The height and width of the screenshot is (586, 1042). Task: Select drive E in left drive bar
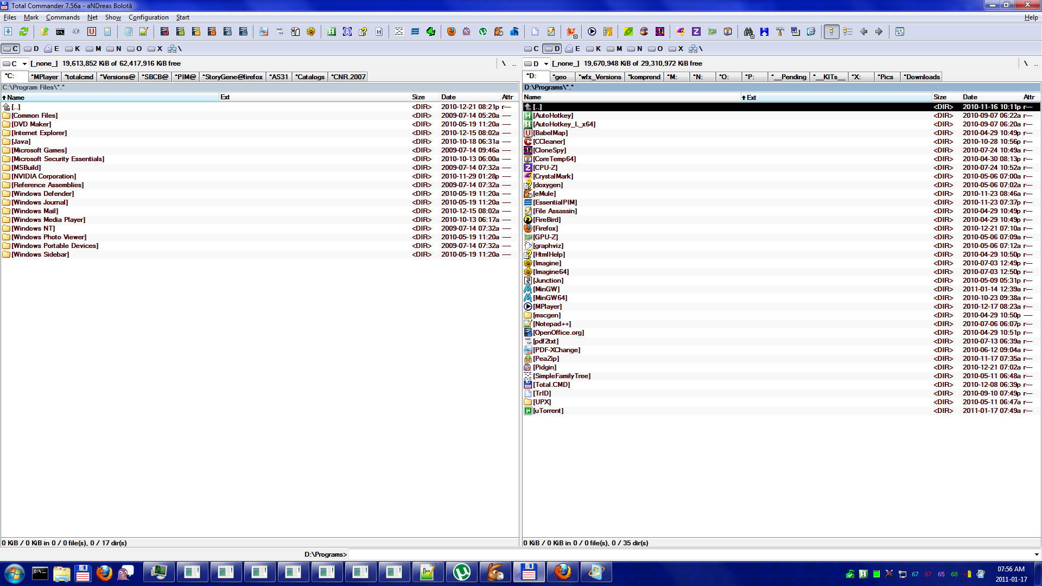pos(52,49)
